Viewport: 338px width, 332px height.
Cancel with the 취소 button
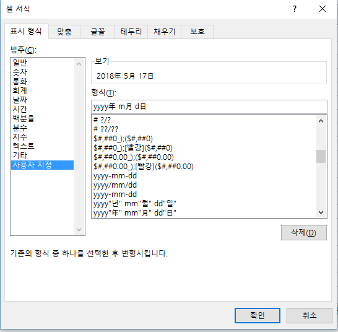(310, 315)
